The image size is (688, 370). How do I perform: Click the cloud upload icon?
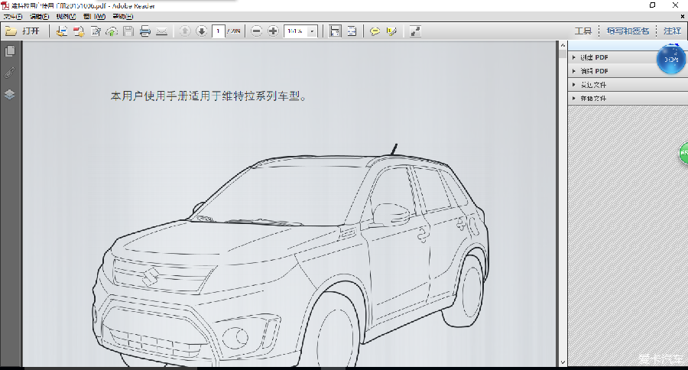[112, 31]
